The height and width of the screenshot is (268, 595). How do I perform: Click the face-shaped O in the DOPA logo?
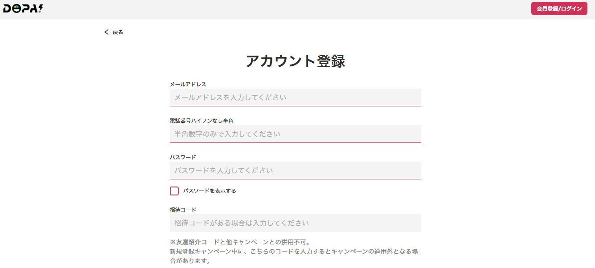click(x=17, y=9)
